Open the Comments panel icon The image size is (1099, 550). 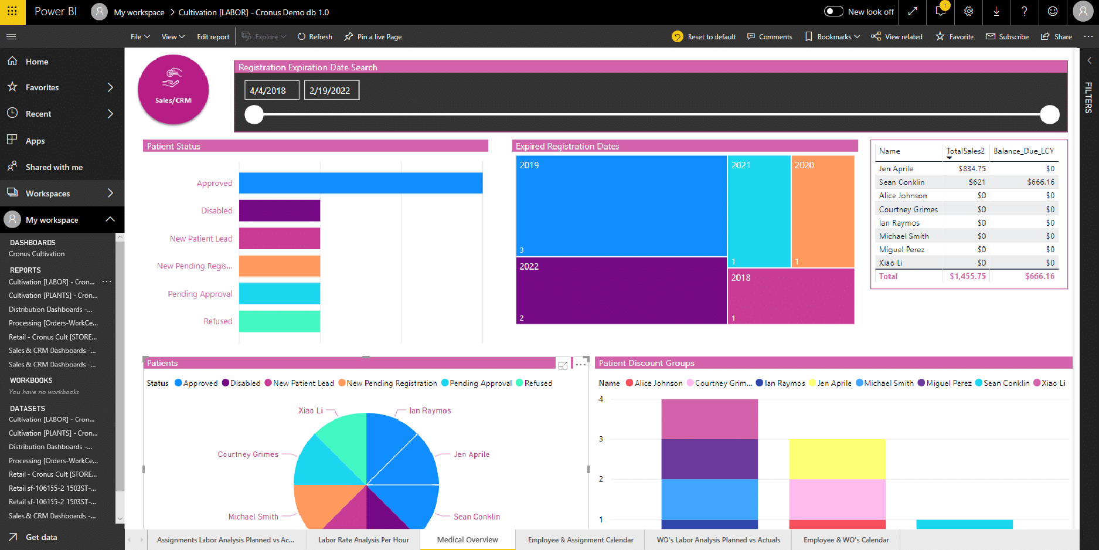[x=752, y=36]
